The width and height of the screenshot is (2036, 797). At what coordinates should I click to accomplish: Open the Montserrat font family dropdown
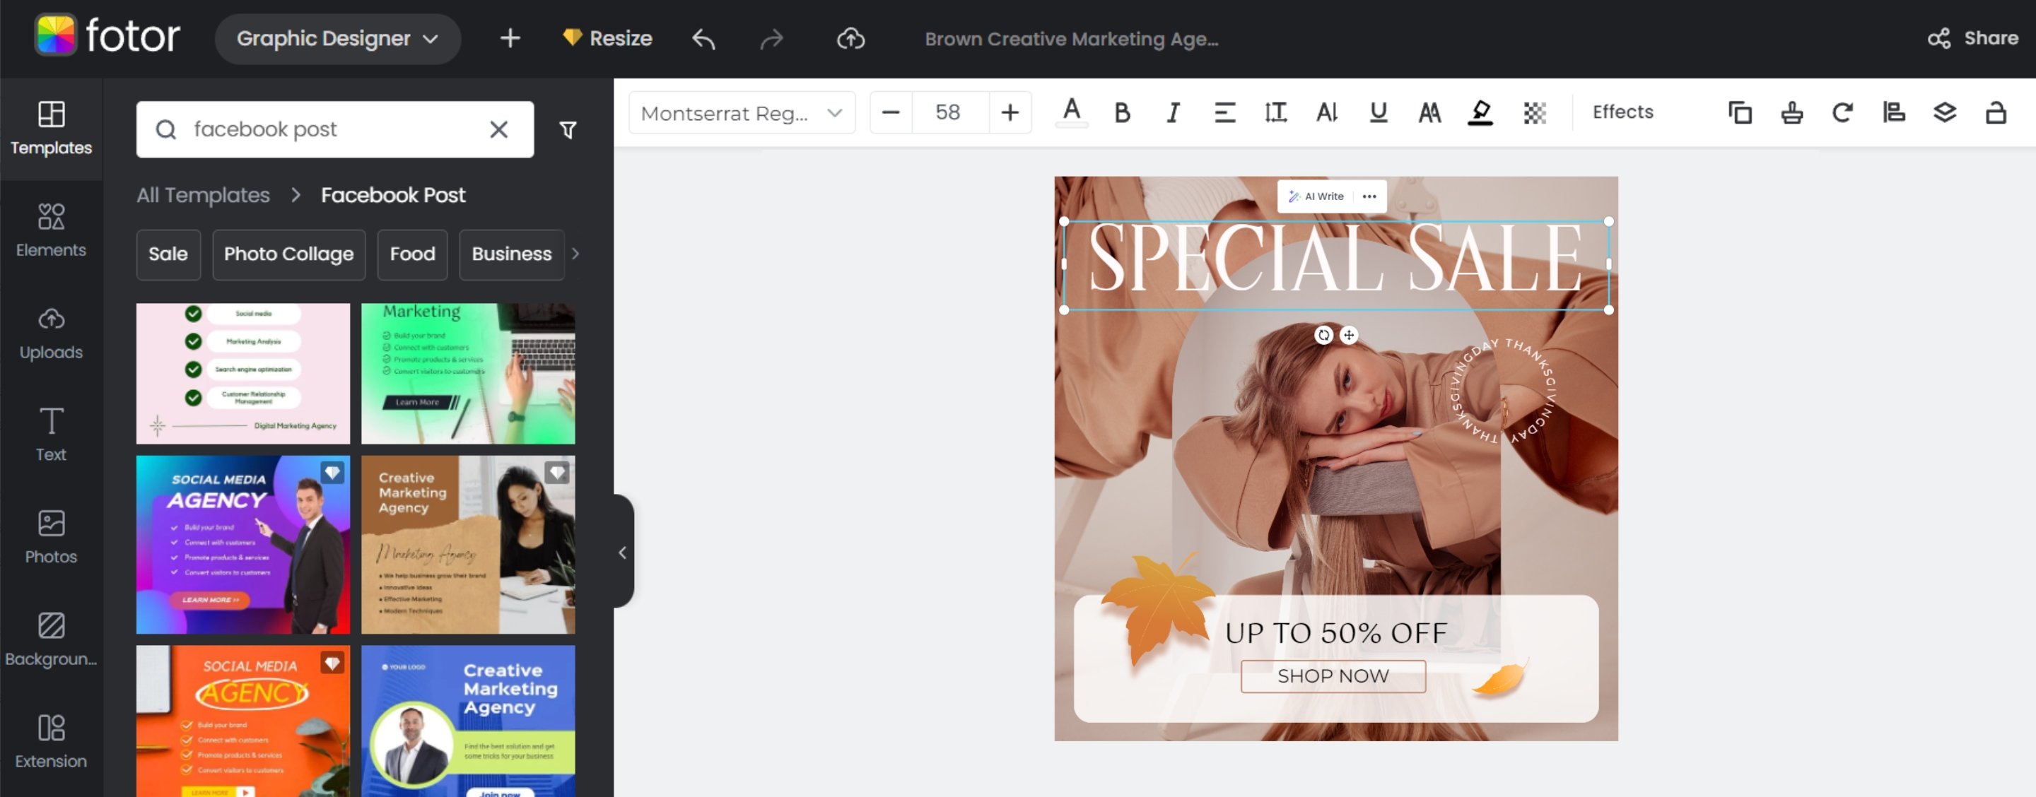click(x=741, y=112)
